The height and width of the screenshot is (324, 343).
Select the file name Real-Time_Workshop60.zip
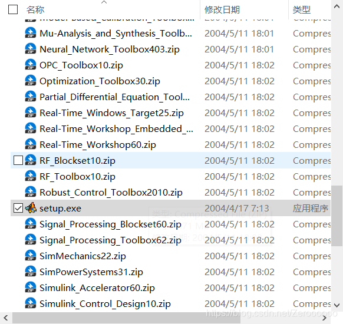pyautogui.click(x=98, y=145)
